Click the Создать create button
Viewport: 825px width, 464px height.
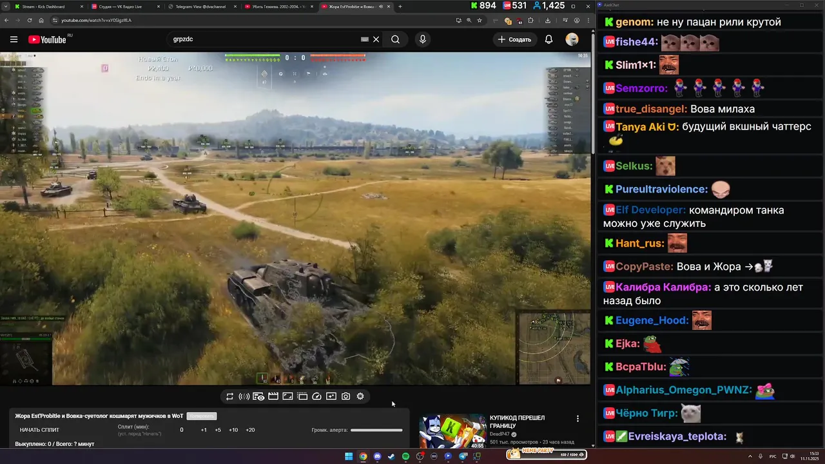click(x=514, y=39)
